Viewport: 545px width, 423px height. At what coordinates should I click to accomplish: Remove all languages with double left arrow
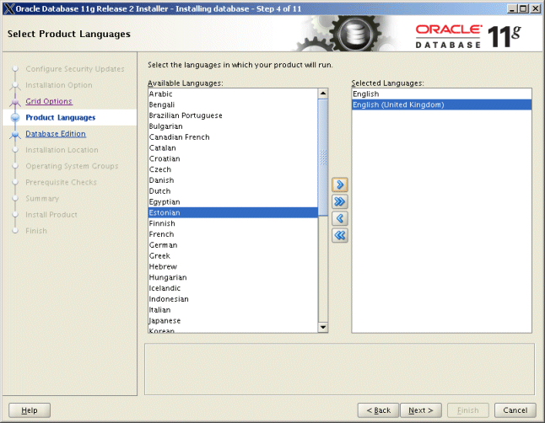(340, 235)
